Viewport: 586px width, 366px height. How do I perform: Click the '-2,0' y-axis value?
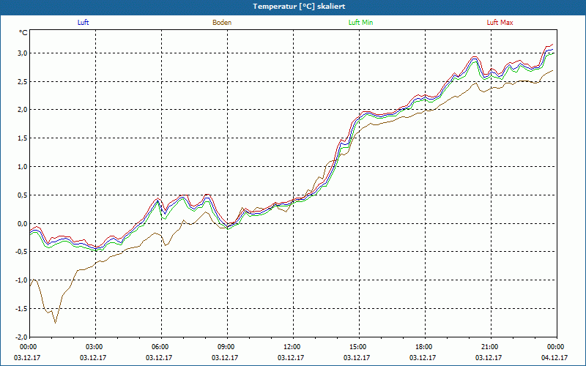tap(22, 337)
